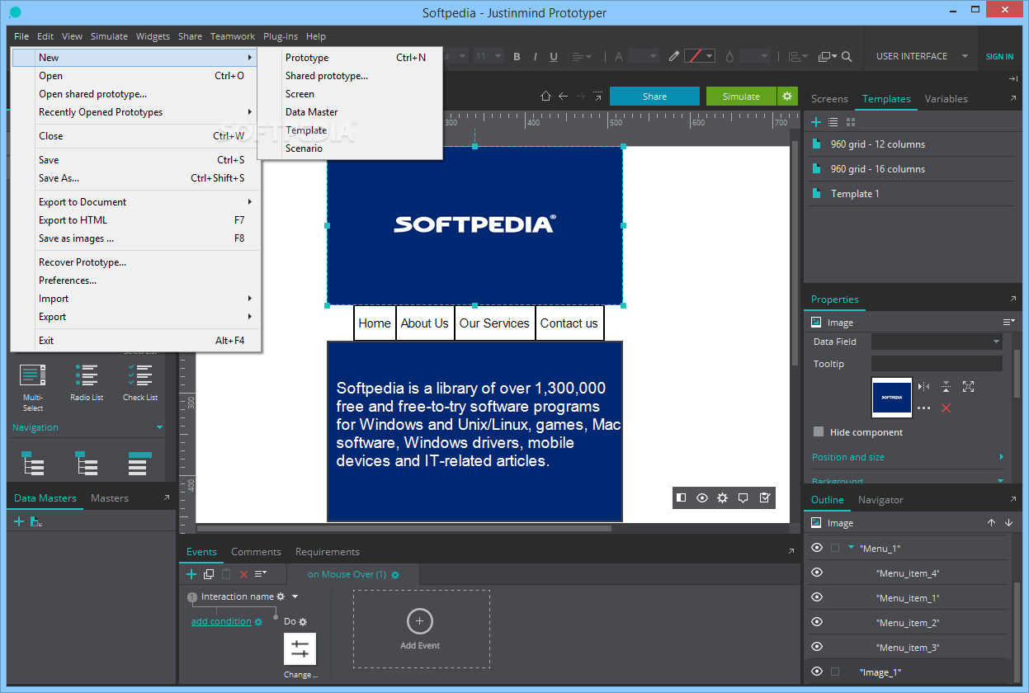Add a new event with plus icon
This screenshot has height=693, width=1029.
191,574
